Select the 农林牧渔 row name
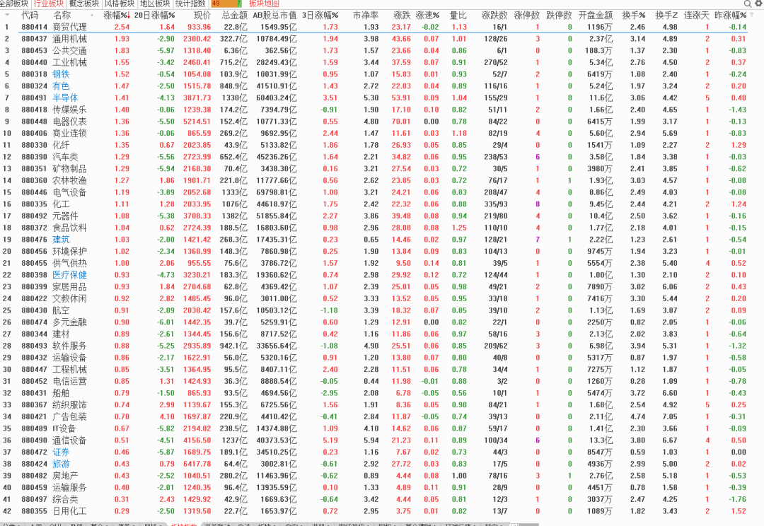This screenshot has height=526, width=764. 69,180
